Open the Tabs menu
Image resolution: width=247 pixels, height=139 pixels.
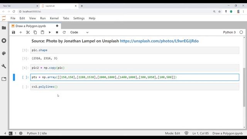click(x=66, y=18)
